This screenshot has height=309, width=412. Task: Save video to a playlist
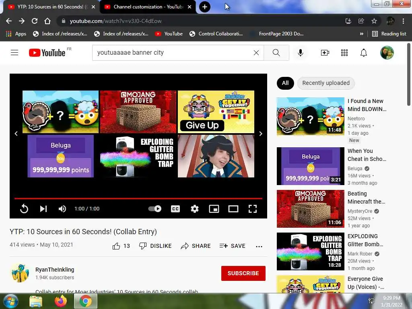click(x=232, y=246)
